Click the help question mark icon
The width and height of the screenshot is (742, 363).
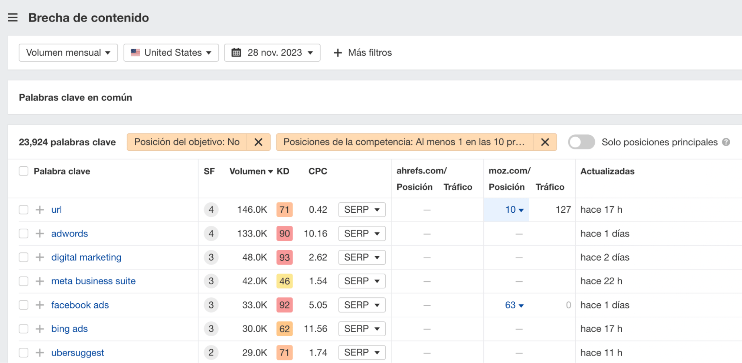coord(727,142)
